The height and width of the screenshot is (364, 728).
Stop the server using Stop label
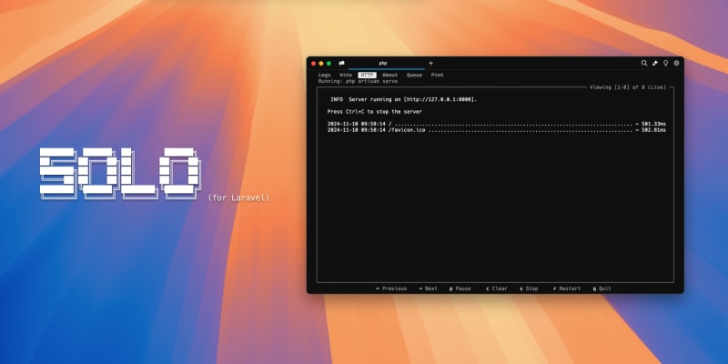[x=529, y=288]
